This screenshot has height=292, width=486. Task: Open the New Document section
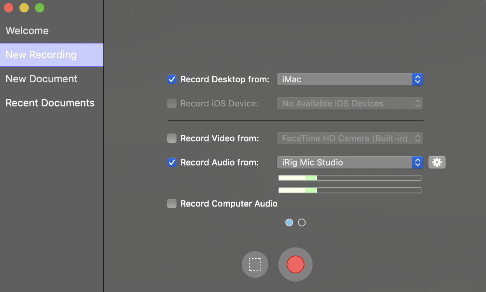(41, 79)
